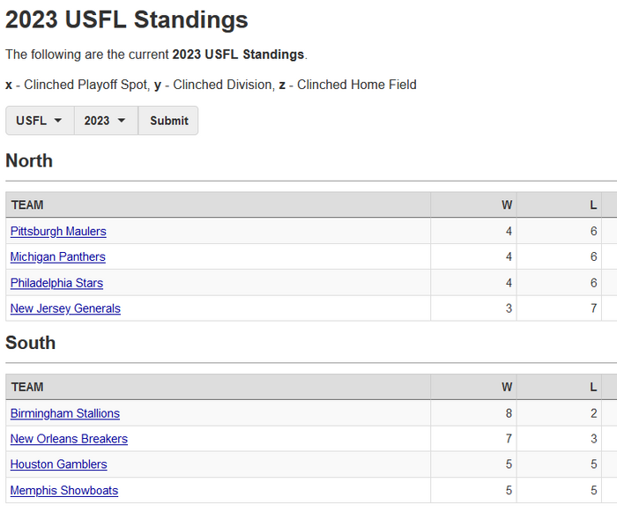
Task: Click the South table TEAM column header
Action: pos(27,387)
